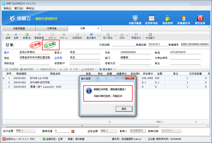
Task: Expand the 更多操作 toolbar dropdown arrow
Action: 99,36
